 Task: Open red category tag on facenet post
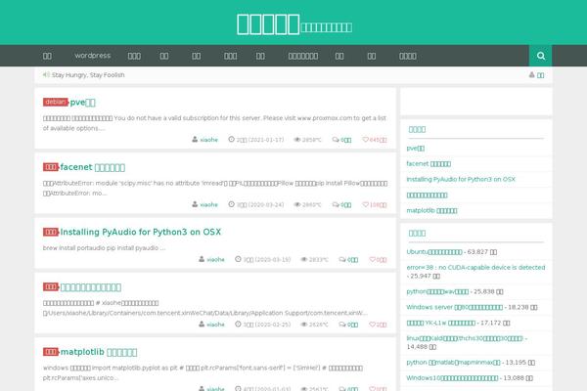(x=51, y=167)
